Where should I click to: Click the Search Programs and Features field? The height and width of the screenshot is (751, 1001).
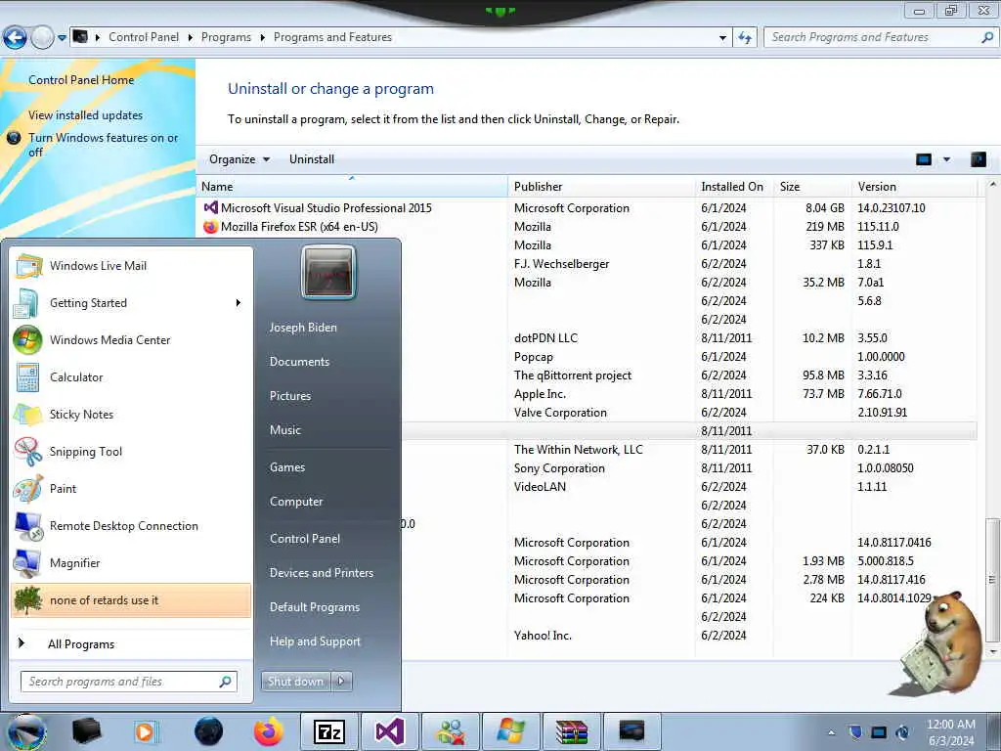click(881, 38)
